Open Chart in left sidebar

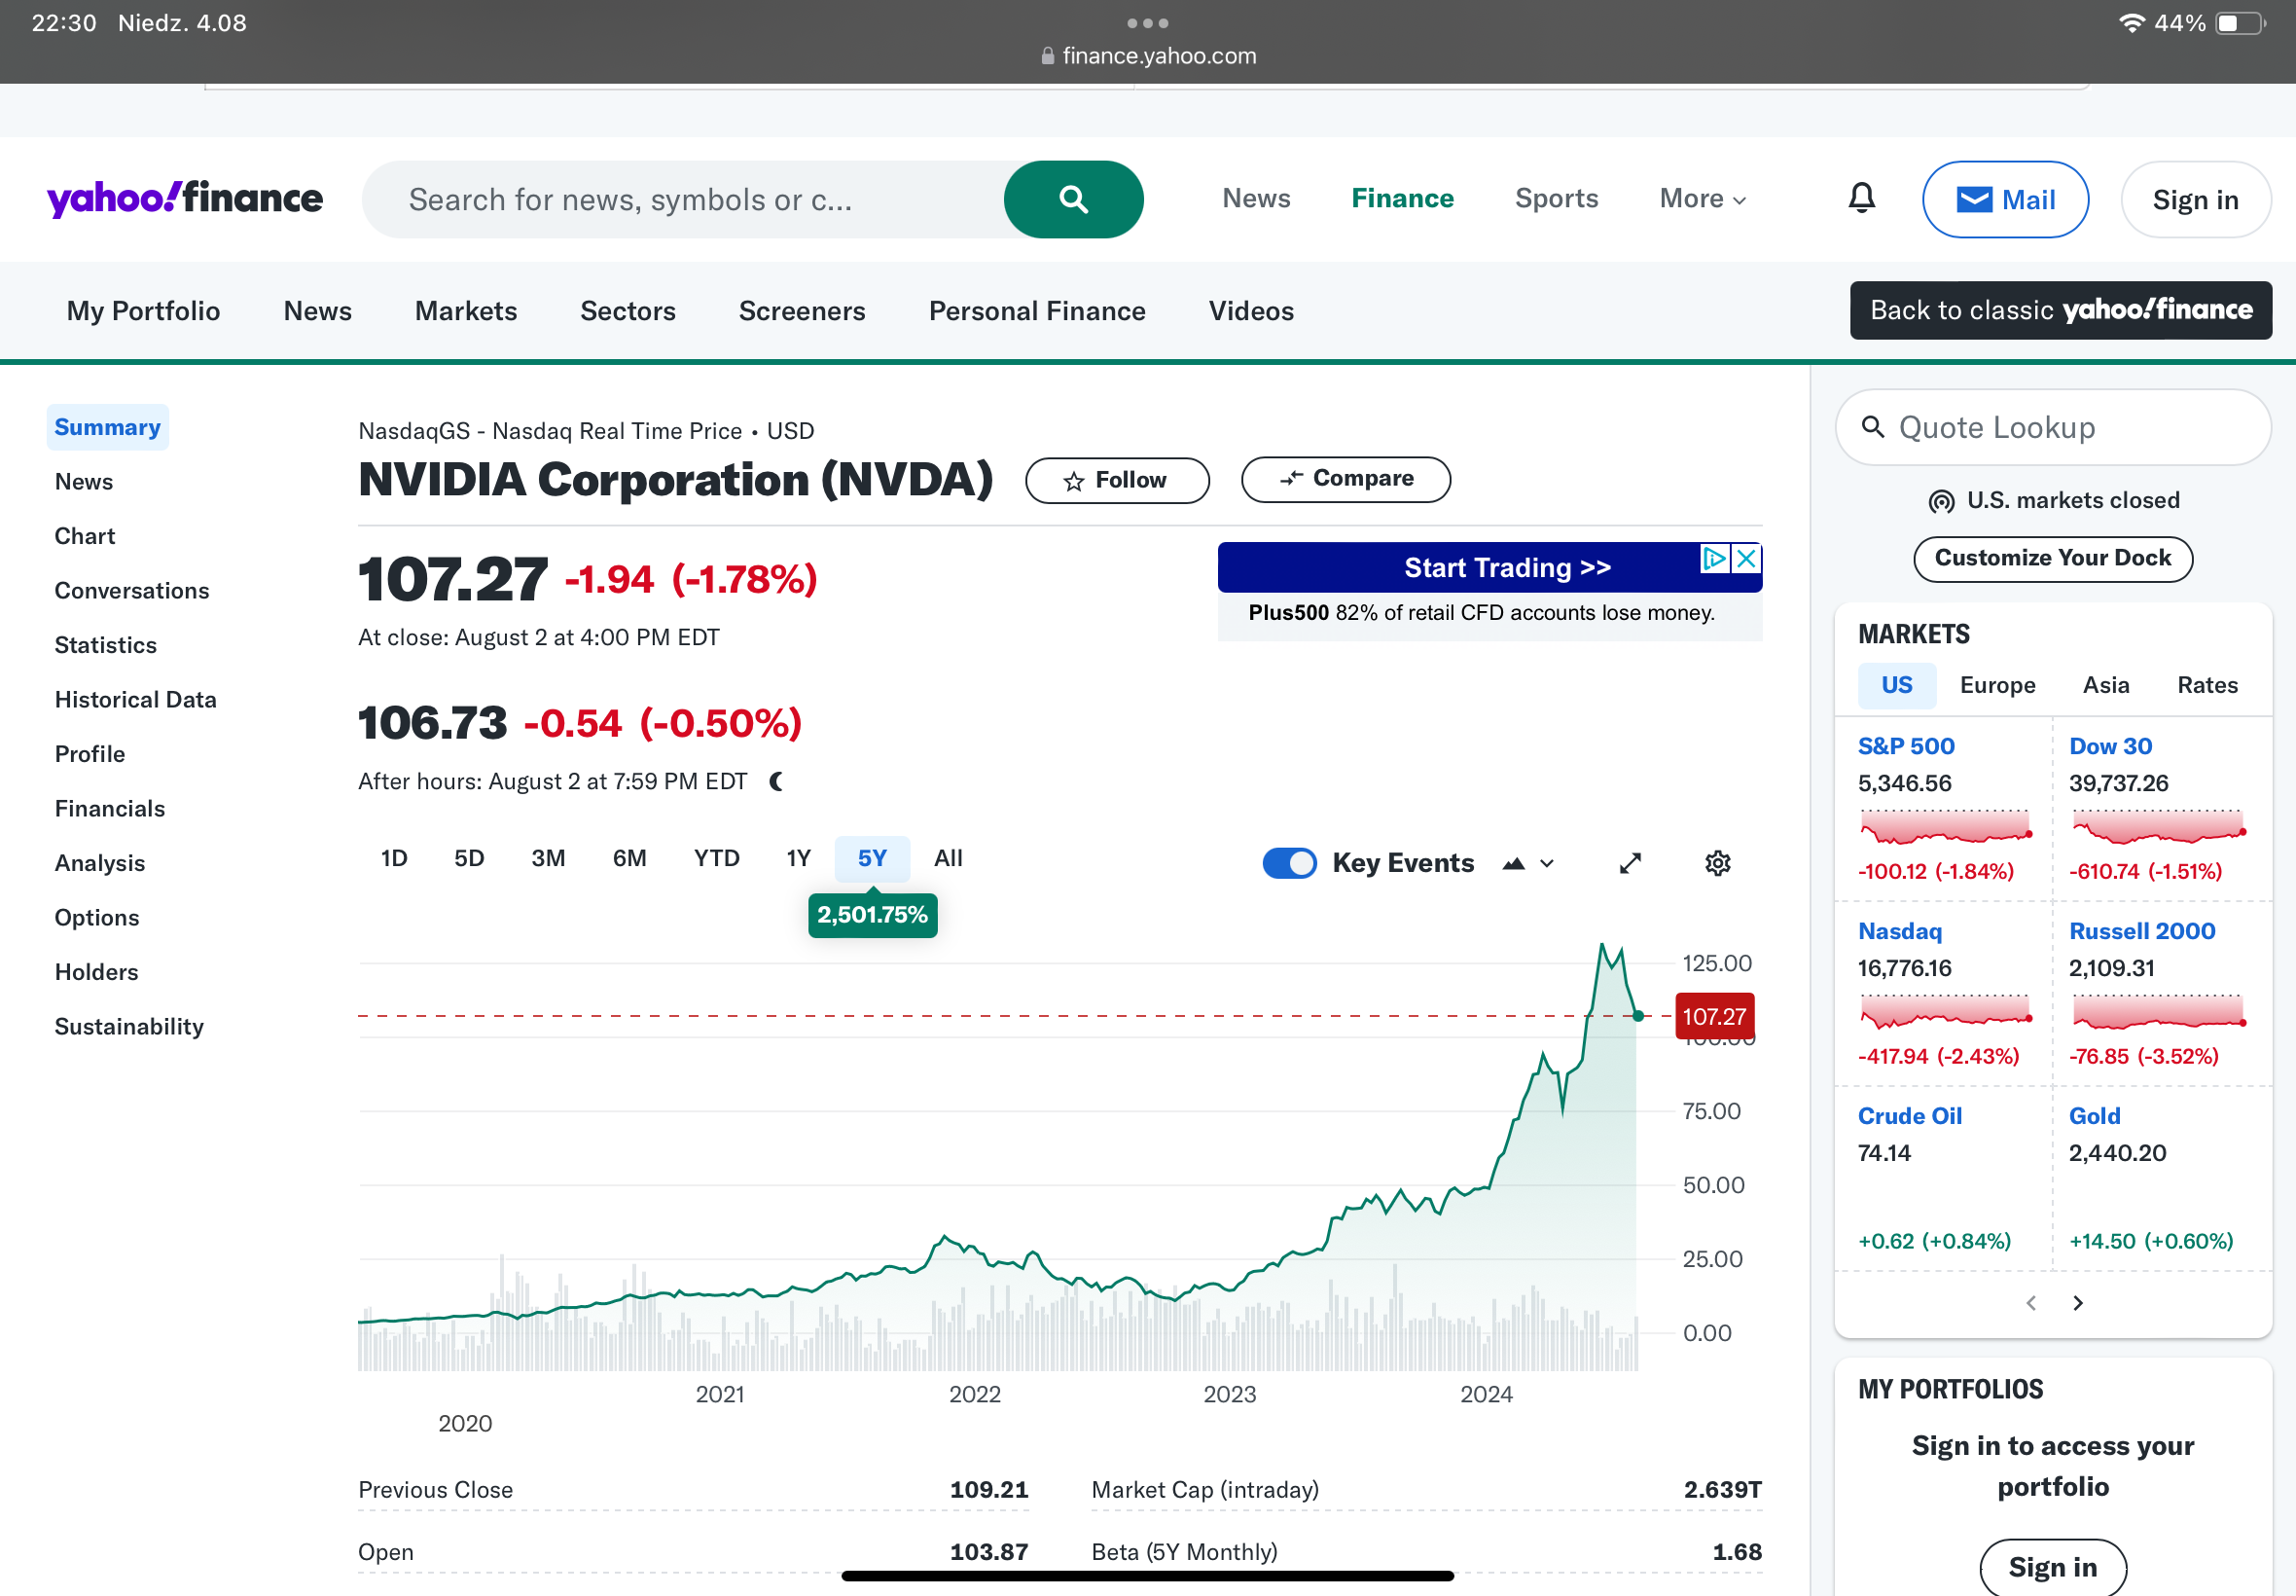click(85, 536)
